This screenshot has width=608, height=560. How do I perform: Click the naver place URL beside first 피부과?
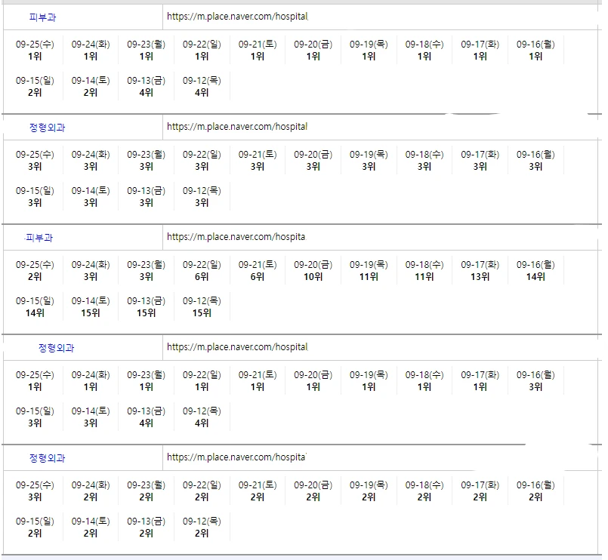point(236,17)
